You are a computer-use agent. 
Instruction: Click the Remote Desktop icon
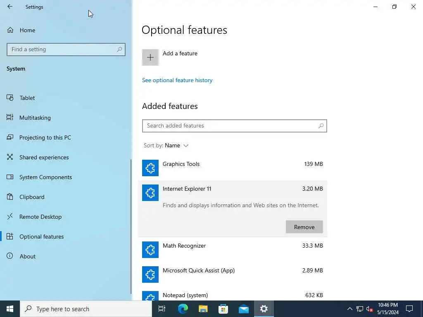[x=10, y=216]
